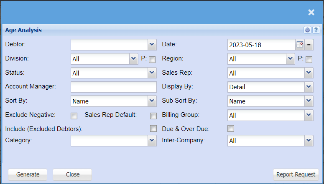Open the calendar date picker icon
This screenshot has width=324, height=184.
coord(300,45)
